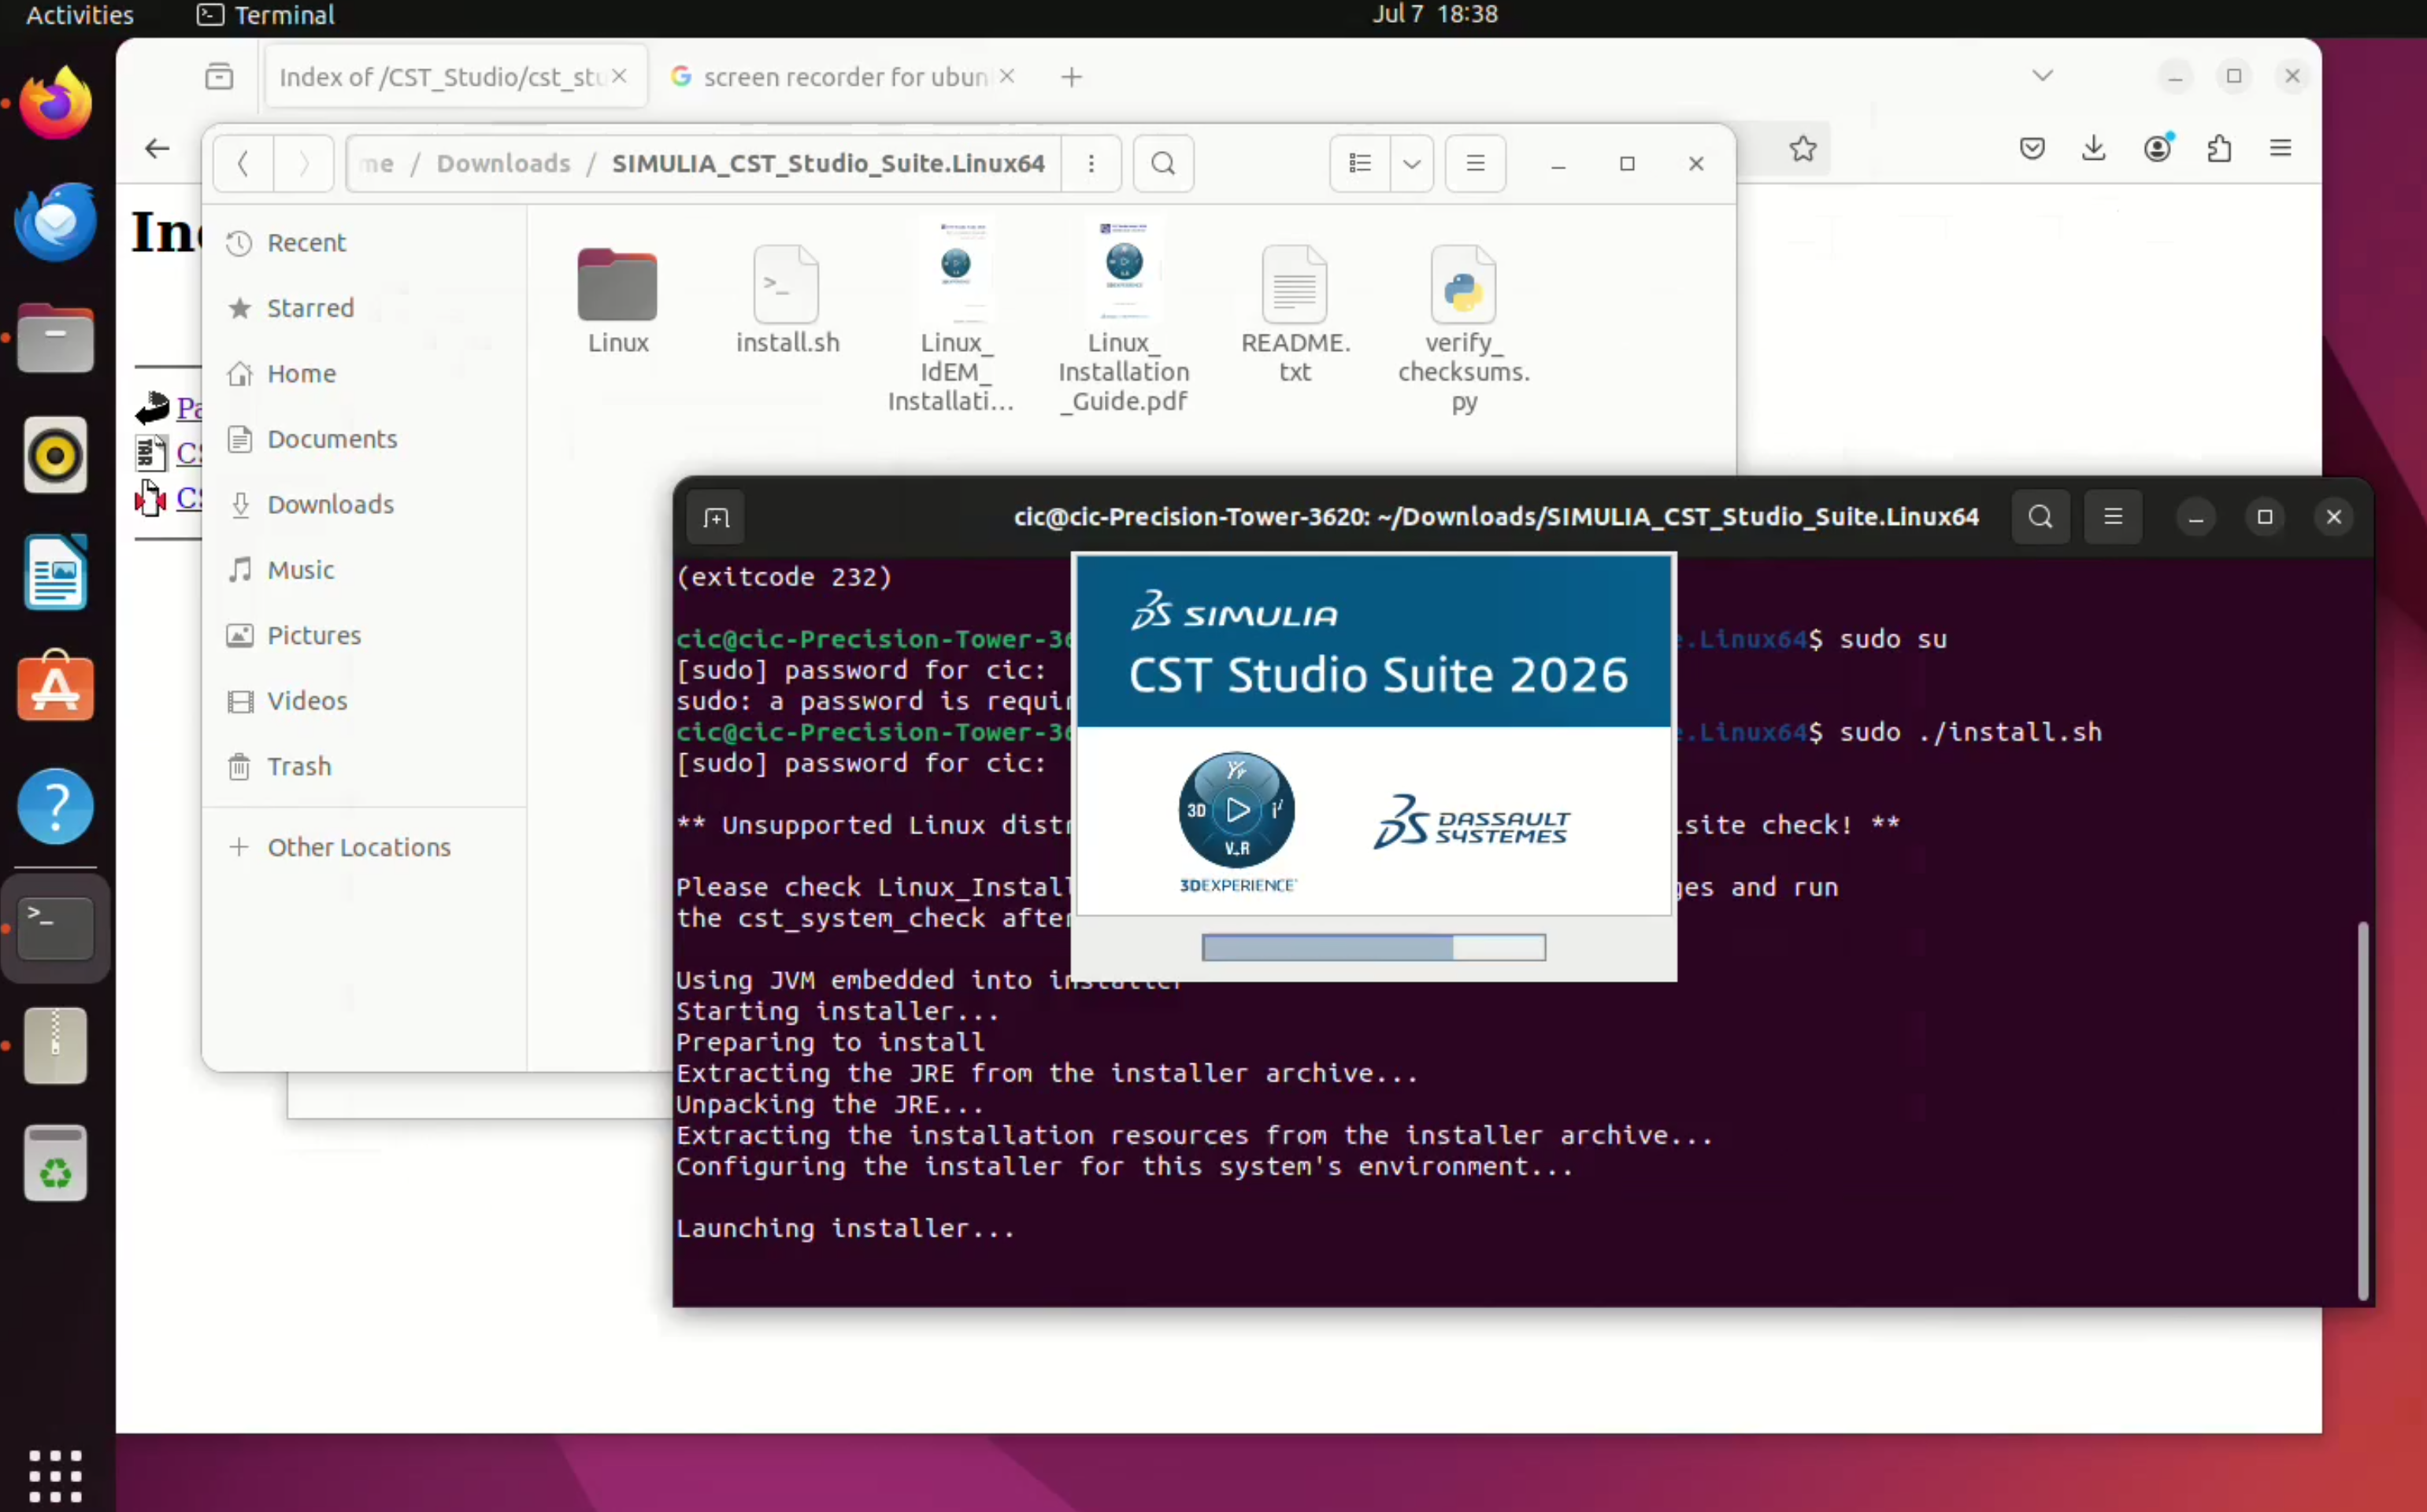Select the install.sh script file
The height and width of the screenshot is (1512, 2427).
(x=787, y=300)
